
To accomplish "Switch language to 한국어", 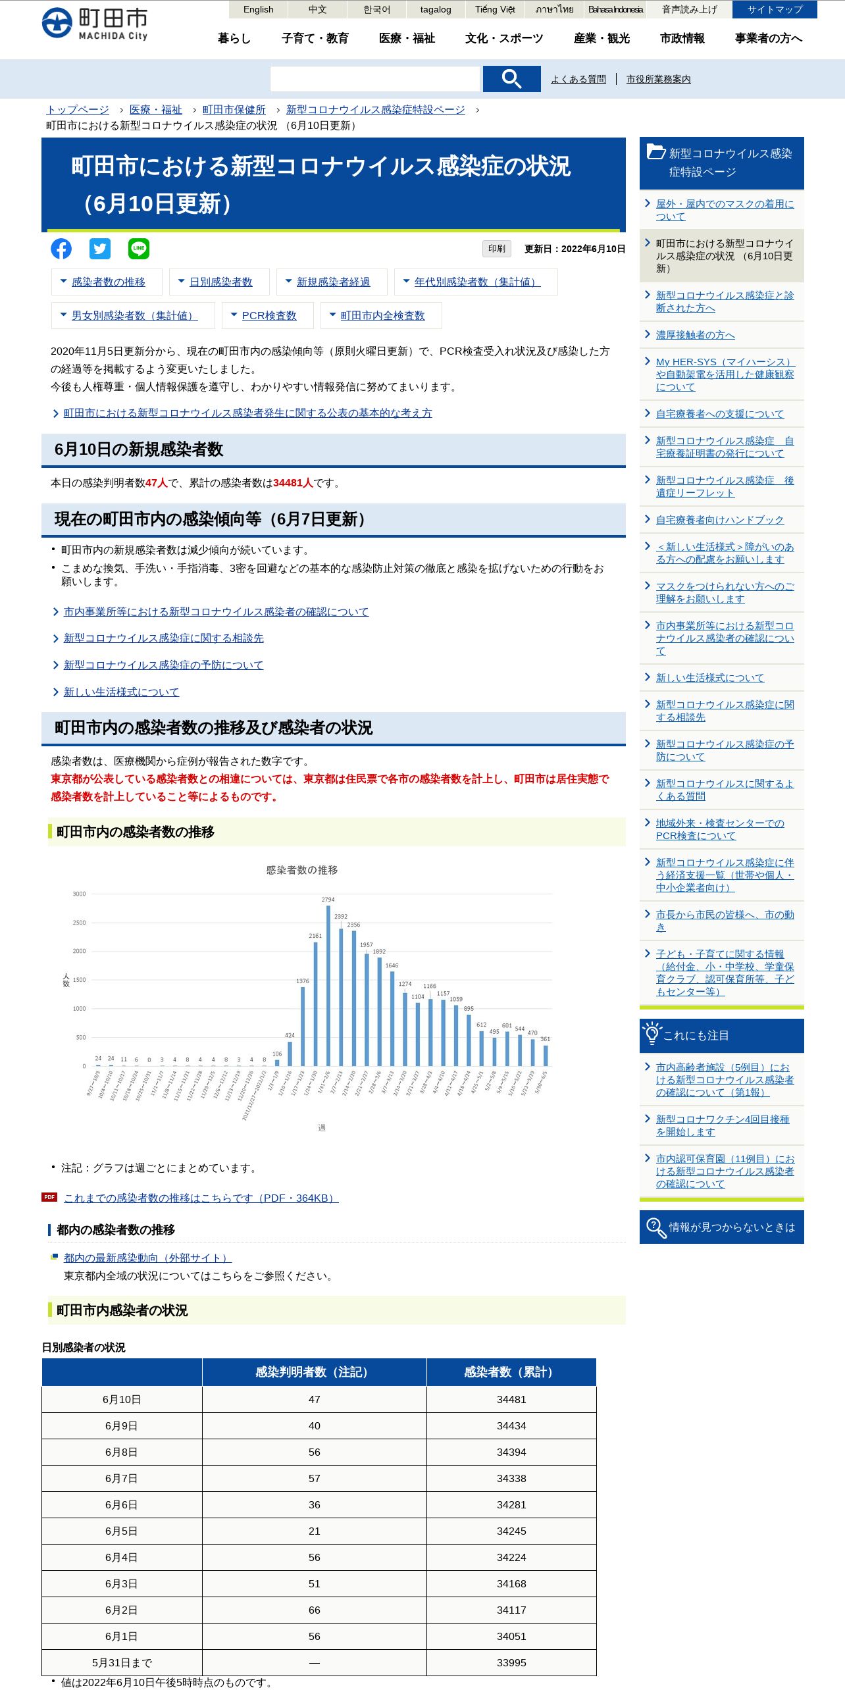I will pyautogui.click(x=376, y=9).
